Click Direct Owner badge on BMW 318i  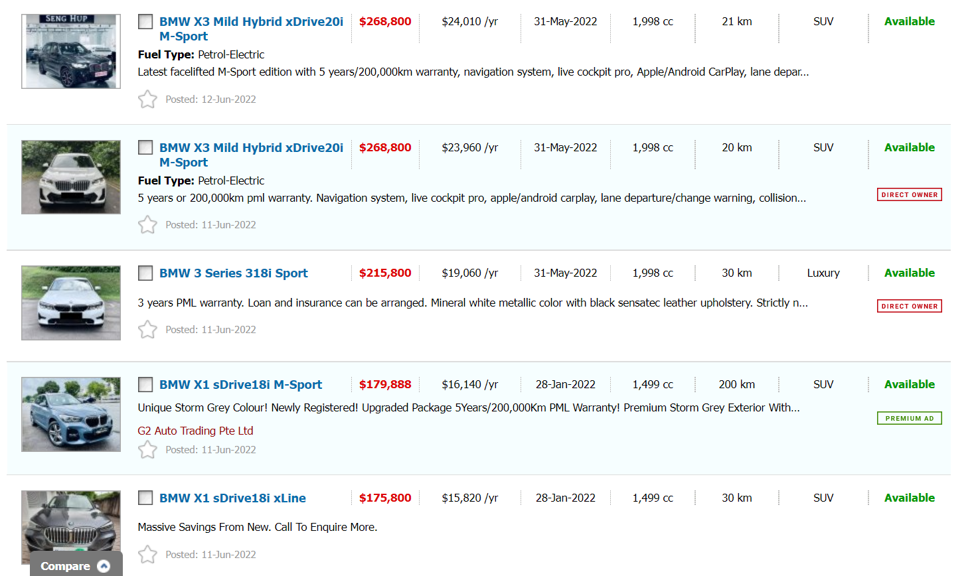909,306
